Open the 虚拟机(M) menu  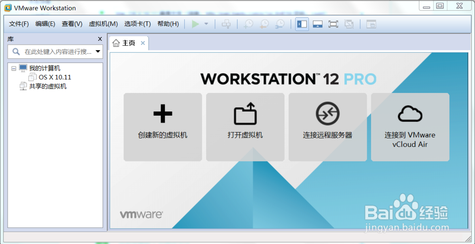pos(103,24)
